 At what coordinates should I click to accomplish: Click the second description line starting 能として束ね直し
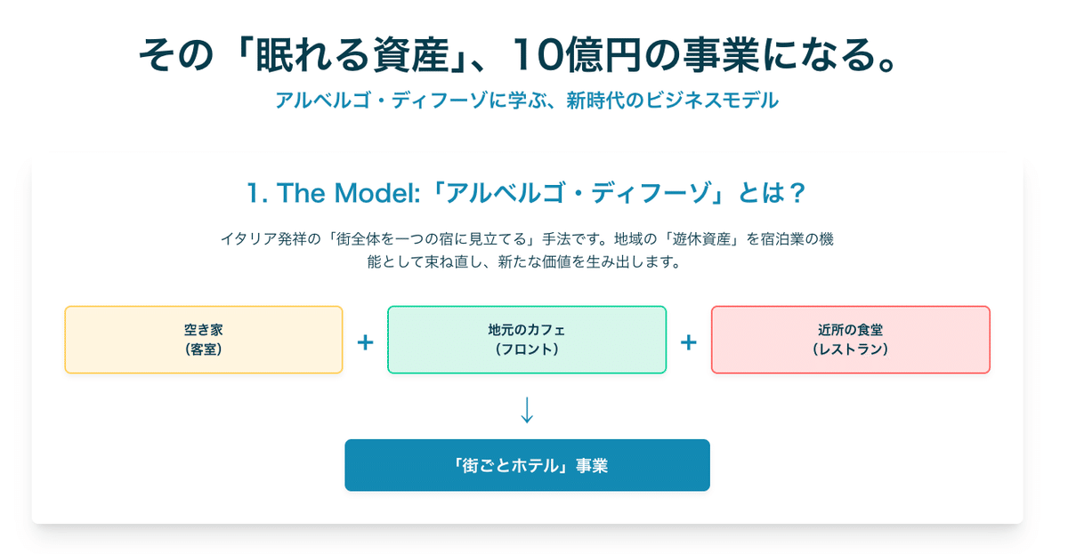(x=527, y=263)
